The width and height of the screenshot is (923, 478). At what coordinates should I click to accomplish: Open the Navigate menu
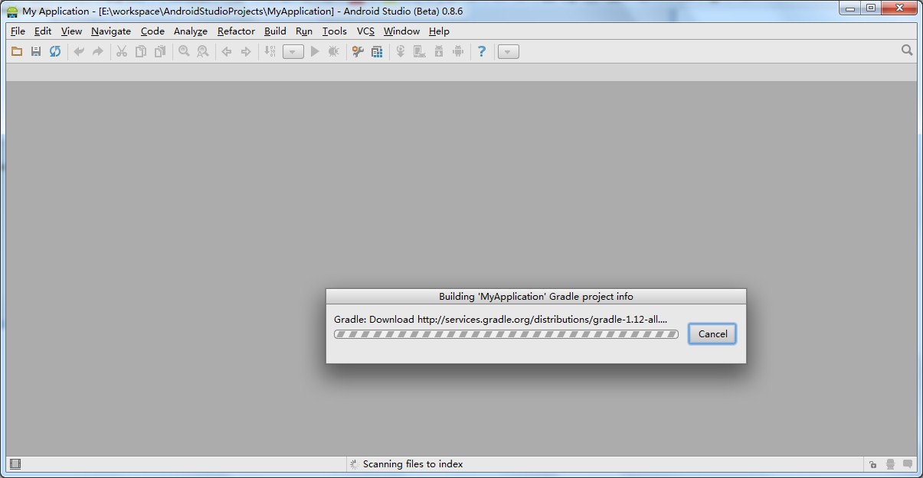coord(111,31)
